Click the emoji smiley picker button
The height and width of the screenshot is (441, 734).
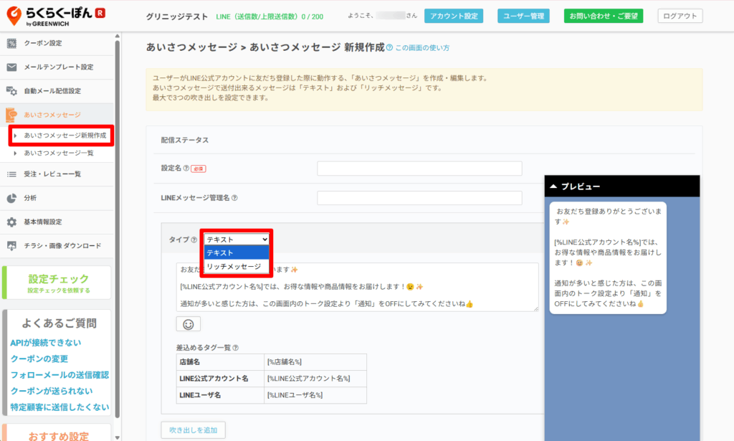pos(189,324)
